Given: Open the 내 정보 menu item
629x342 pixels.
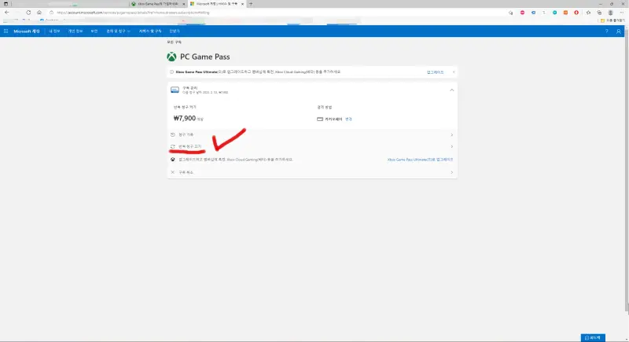Looking at the screenshot, I should [x=54, y=31].
